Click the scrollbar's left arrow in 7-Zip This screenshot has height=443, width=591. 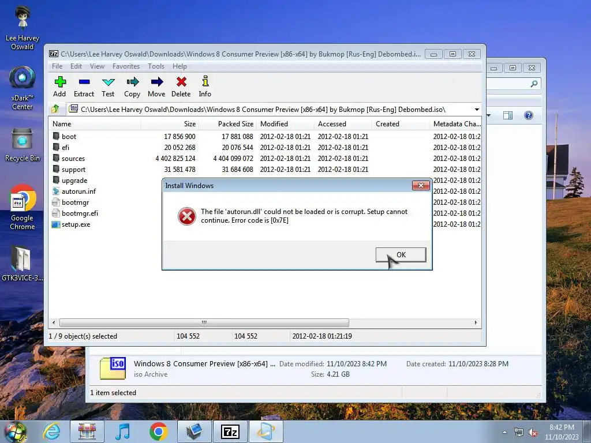coord(54,323)
